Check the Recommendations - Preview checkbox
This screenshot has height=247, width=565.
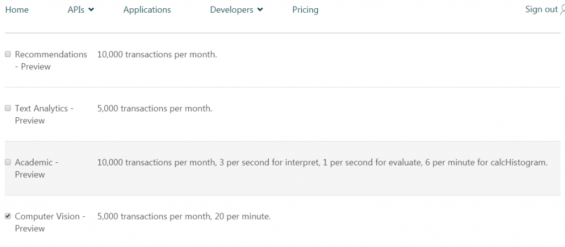(x=8, y=54)
